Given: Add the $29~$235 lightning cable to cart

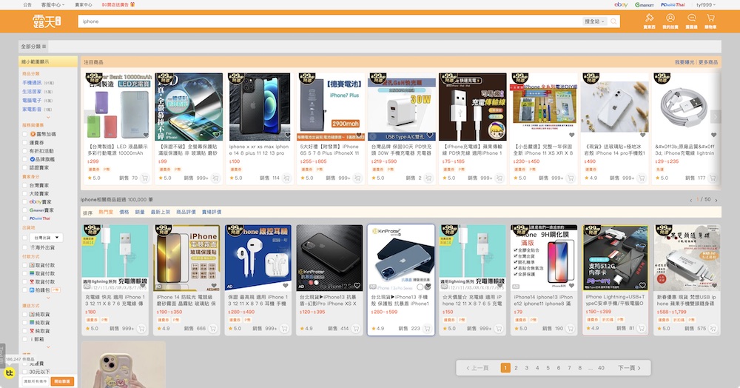Looking at the screenshot, I should click(x=713, y=178).
